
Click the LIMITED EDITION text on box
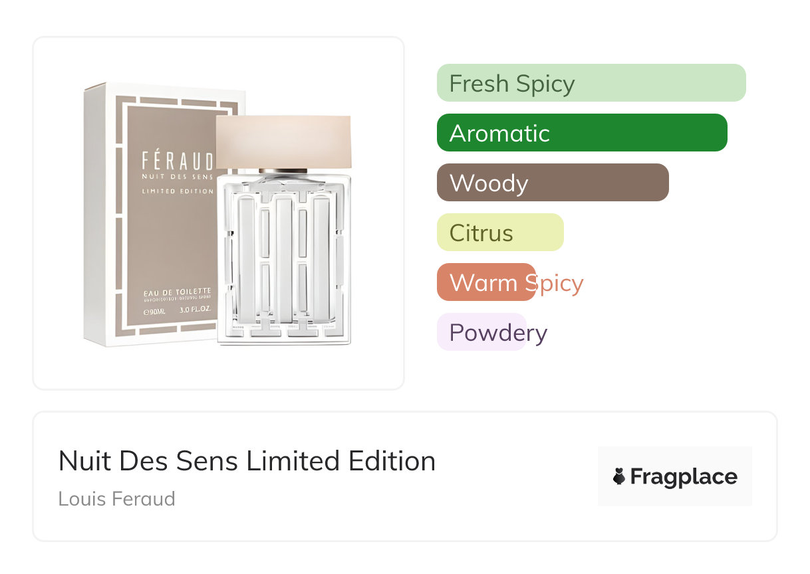(x=178, y=191)
